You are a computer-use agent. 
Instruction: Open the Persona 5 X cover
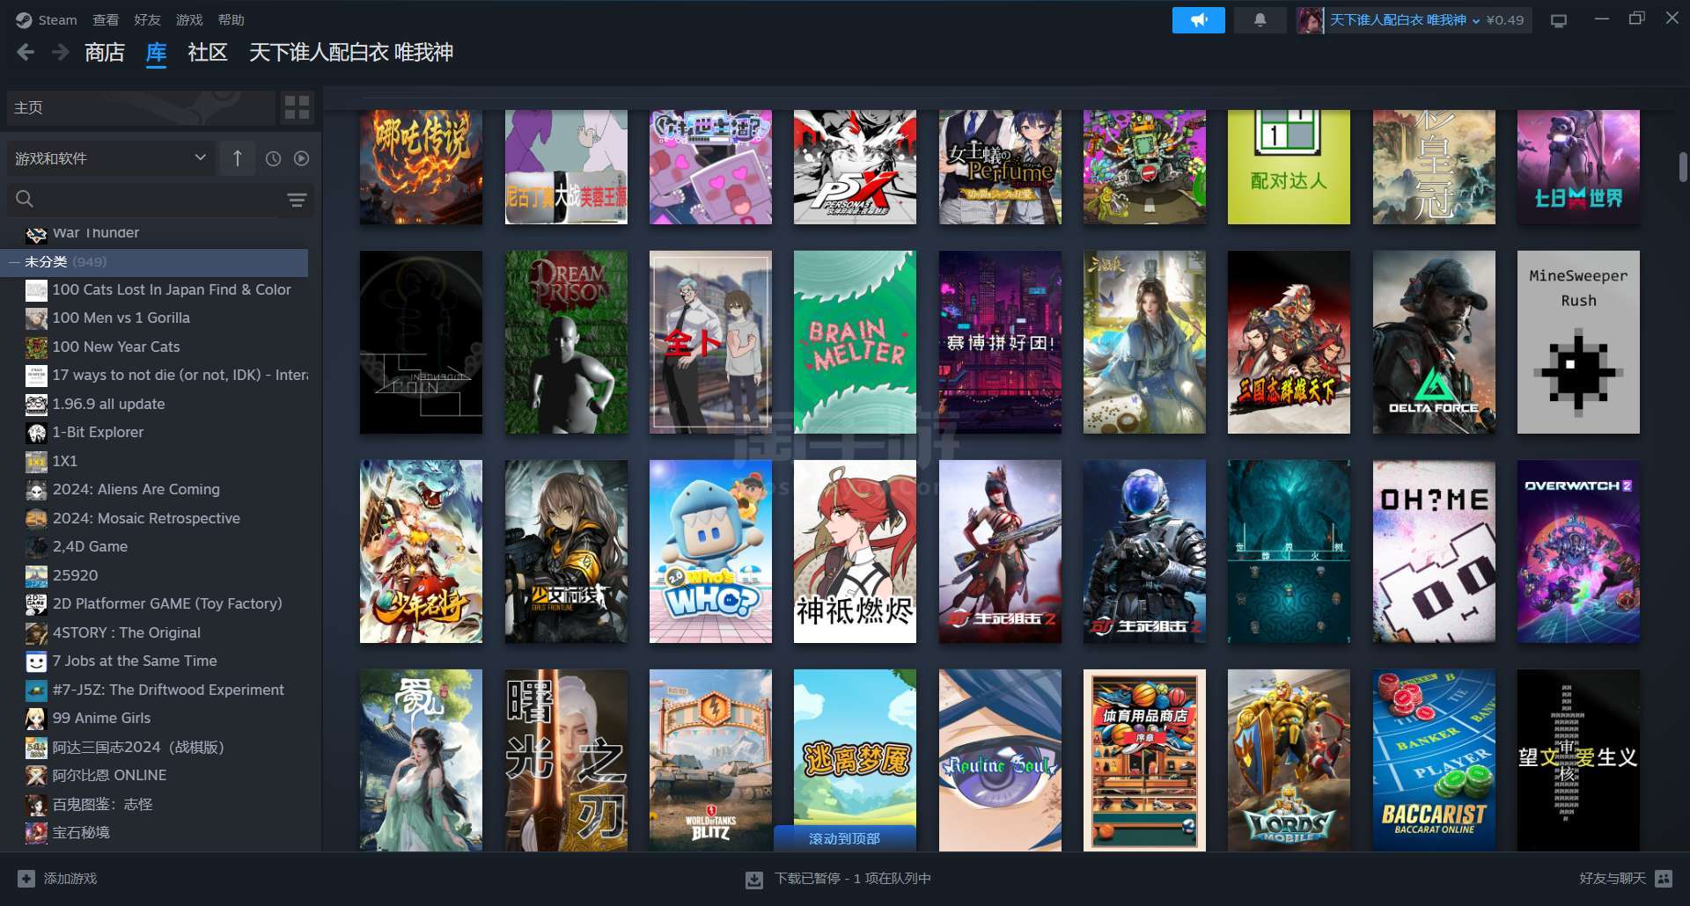855,167
